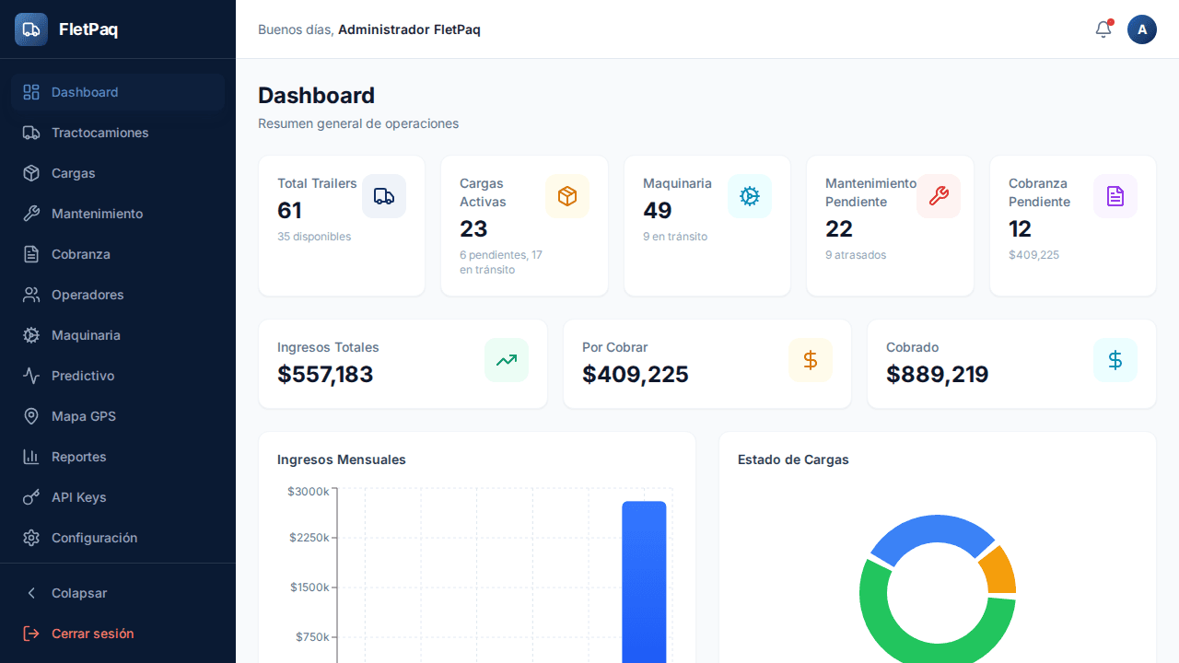Click the teal dollar icon in Cobrado card

(x=1115, y=360)
